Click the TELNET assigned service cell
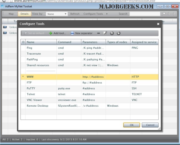Viewport: 180px width, 145px height. coord(144,94)
